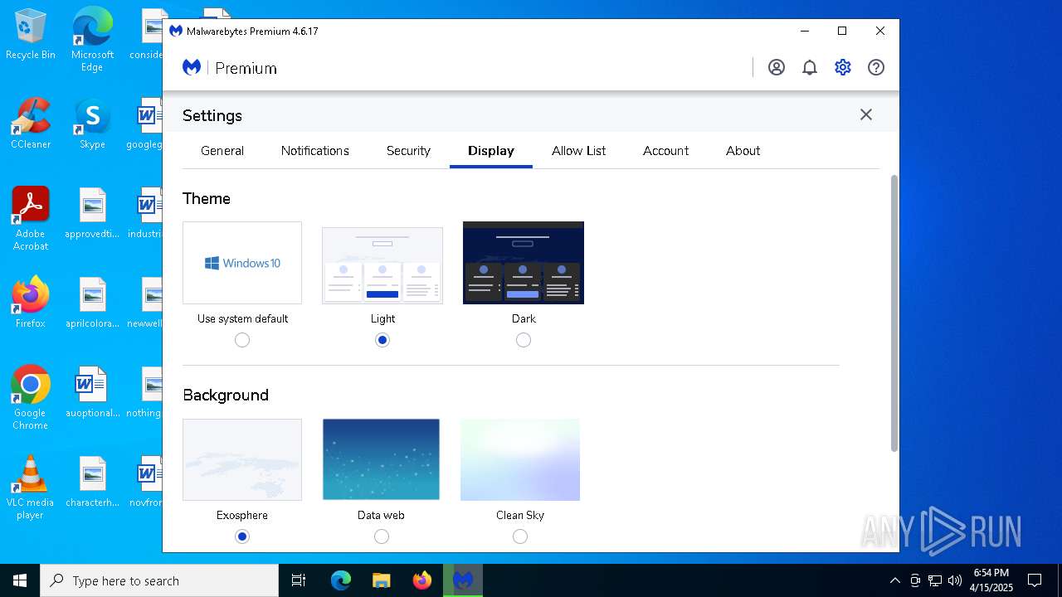Open Skype desktop shortcut

pos(92,124)
